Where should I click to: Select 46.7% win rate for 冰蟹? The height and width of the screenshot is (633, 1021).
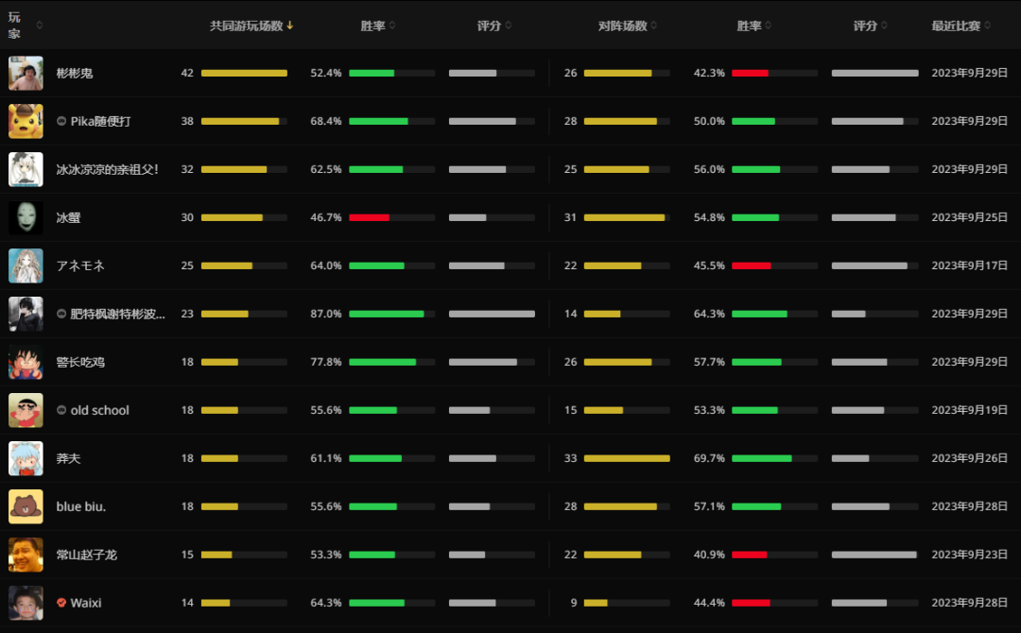(x=326, y=217)
